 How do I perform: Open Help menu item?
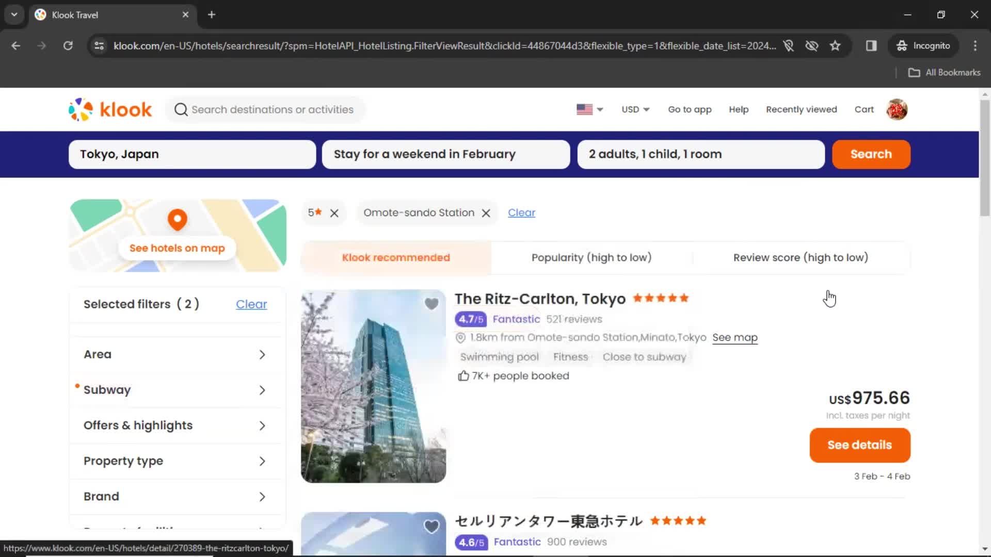[739, 109]
